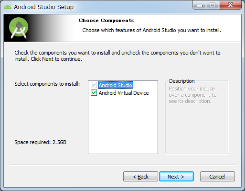Click the Space required 2.5GB label
This screenshot has height=191, width=245.
[40, 142]
